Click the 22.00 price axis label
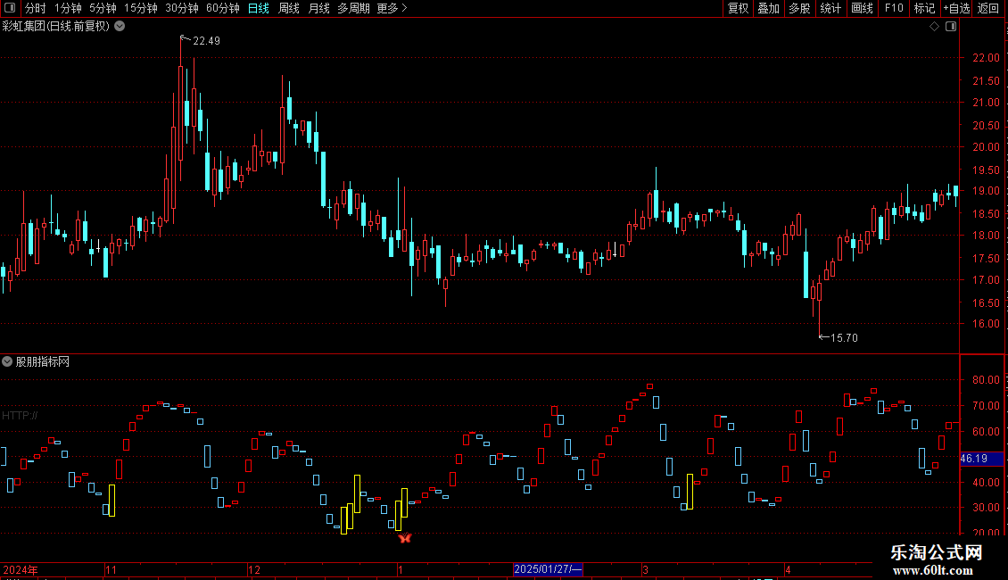Screen dimensions: 1008x580 [x=986, y=58]
